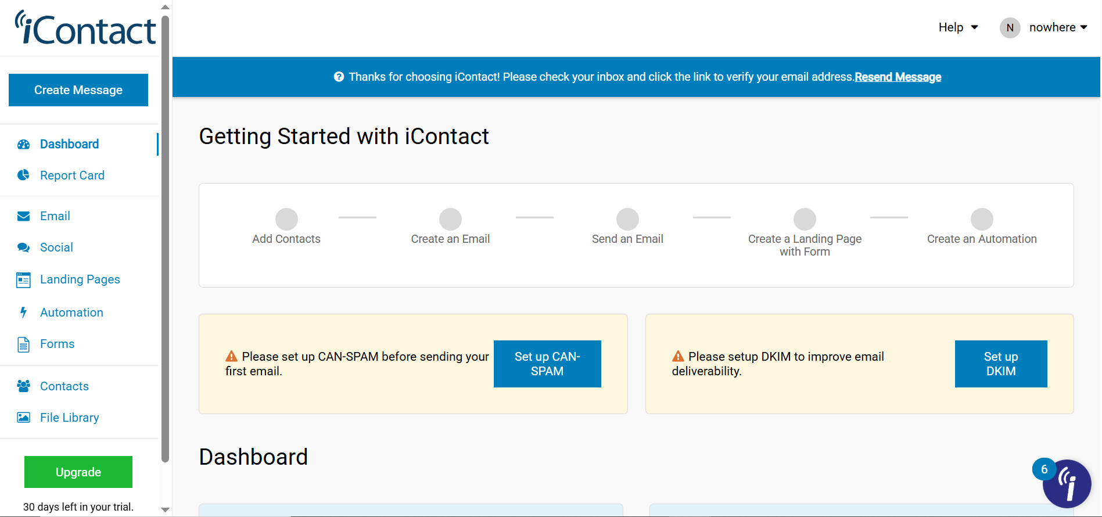The width and height of the screenshot is (1102, 517).
Task: Click the Forms document icon
Action: click(23, 344)
